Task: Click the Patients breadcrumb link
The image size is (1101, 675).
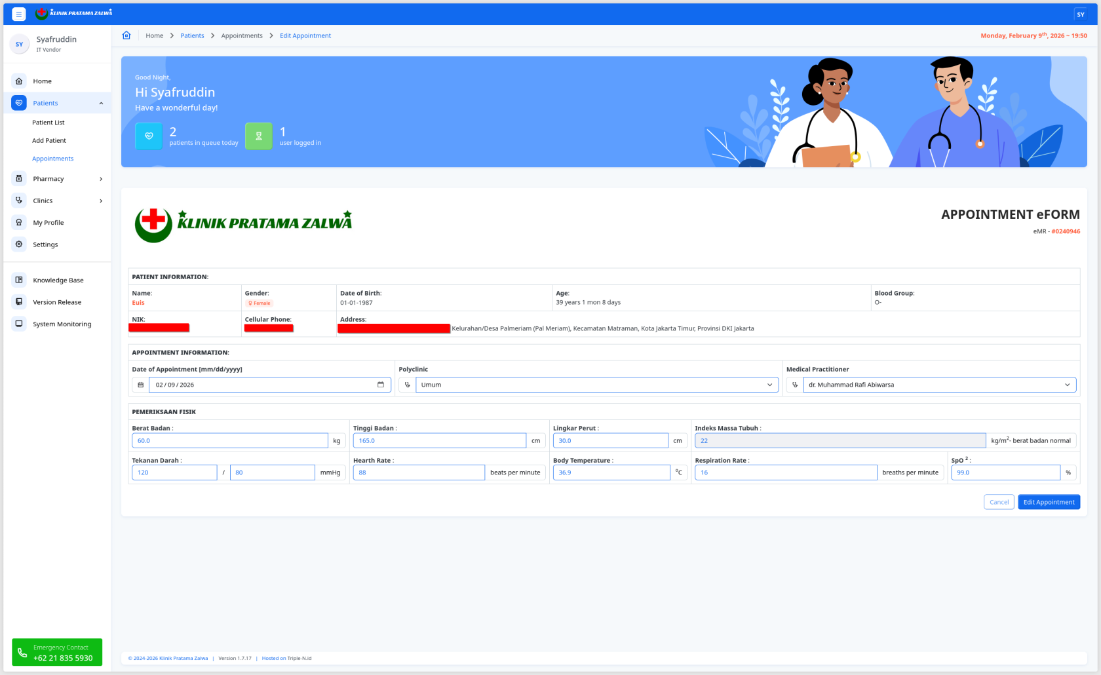Action: click(x=192, y=35)
